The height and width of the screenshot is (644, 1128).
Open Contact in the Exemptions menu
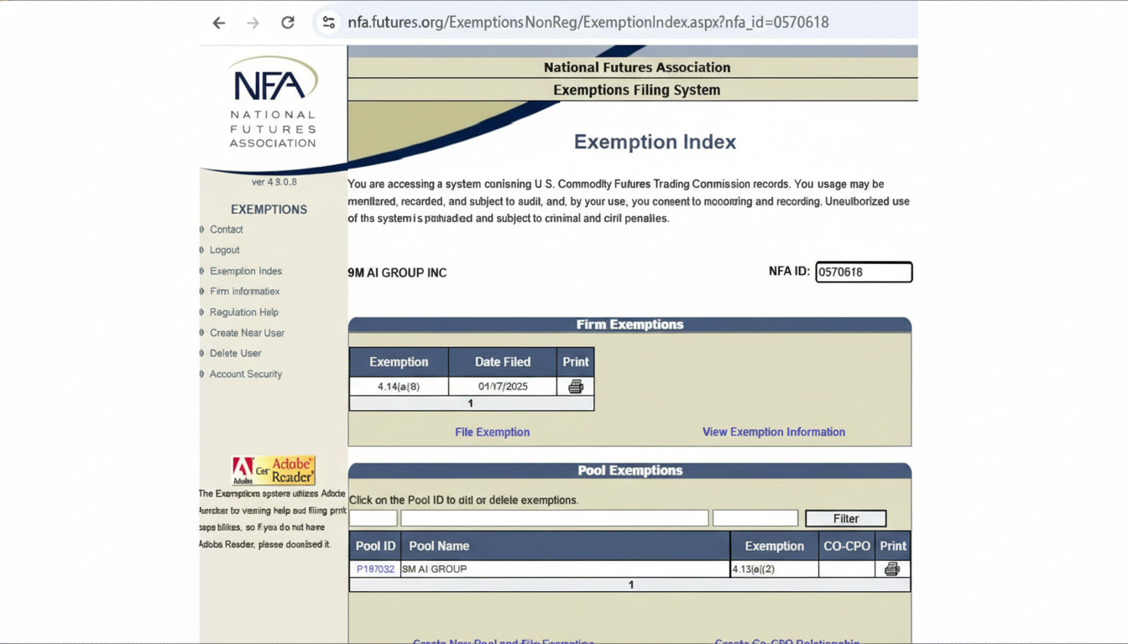(x=227, y=230)
